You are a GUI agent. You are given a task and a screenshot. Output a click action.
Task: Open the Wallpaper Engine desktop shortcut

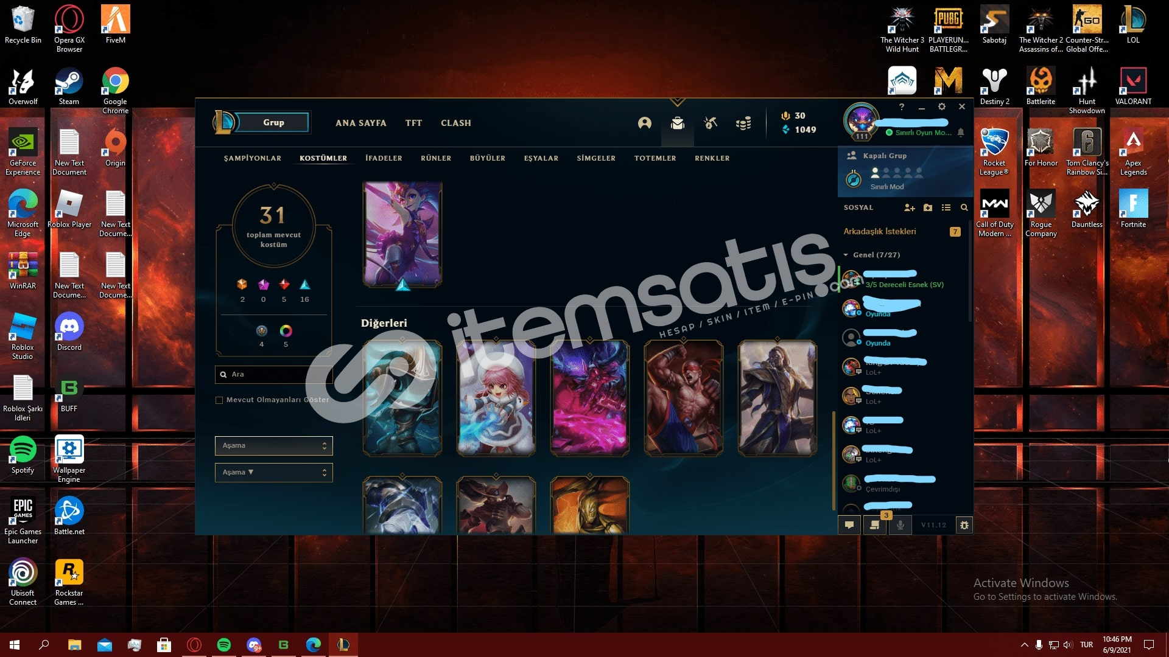[69, 459]
